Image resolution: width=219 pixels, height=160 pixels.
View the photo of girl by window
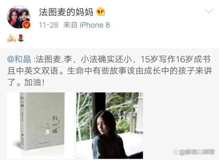pyautogui.click(x=109, y=126)
